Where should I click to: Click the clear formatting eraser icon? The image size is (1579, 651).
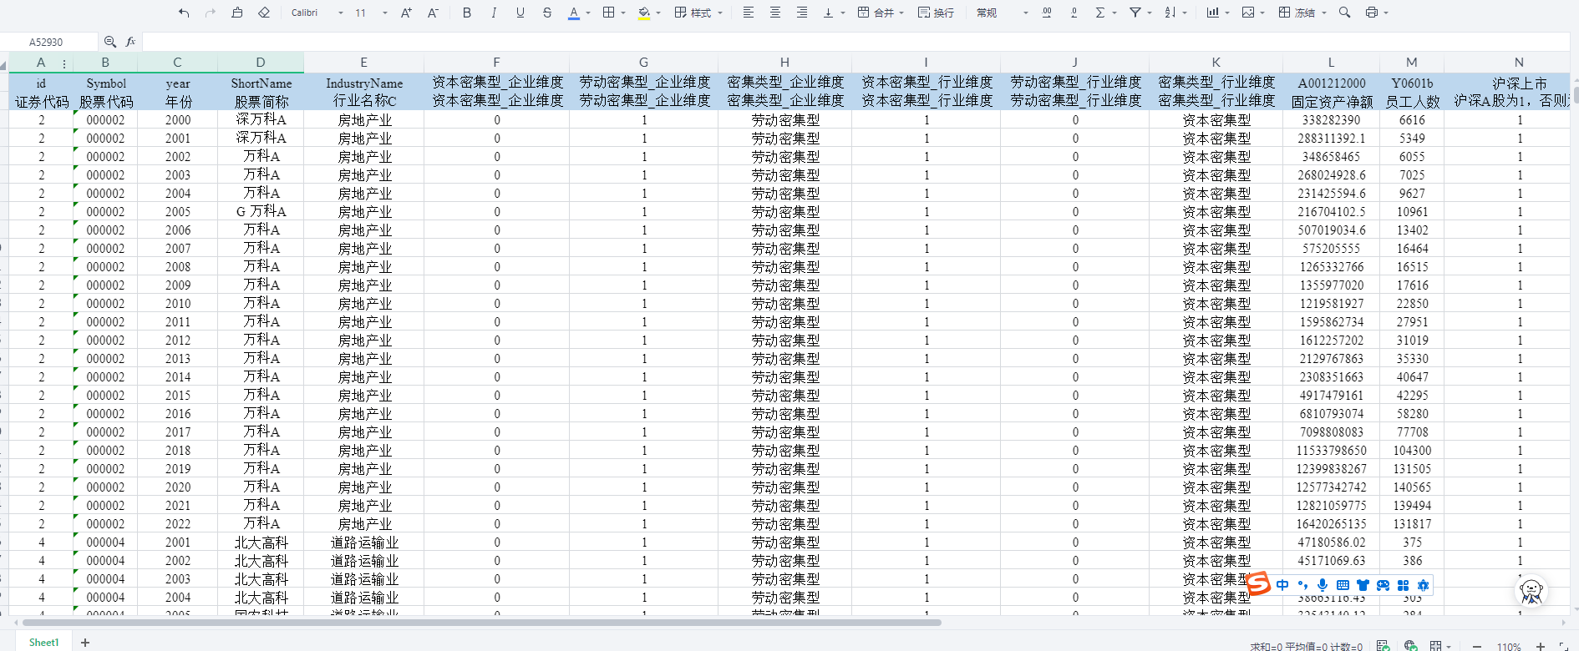264,13
